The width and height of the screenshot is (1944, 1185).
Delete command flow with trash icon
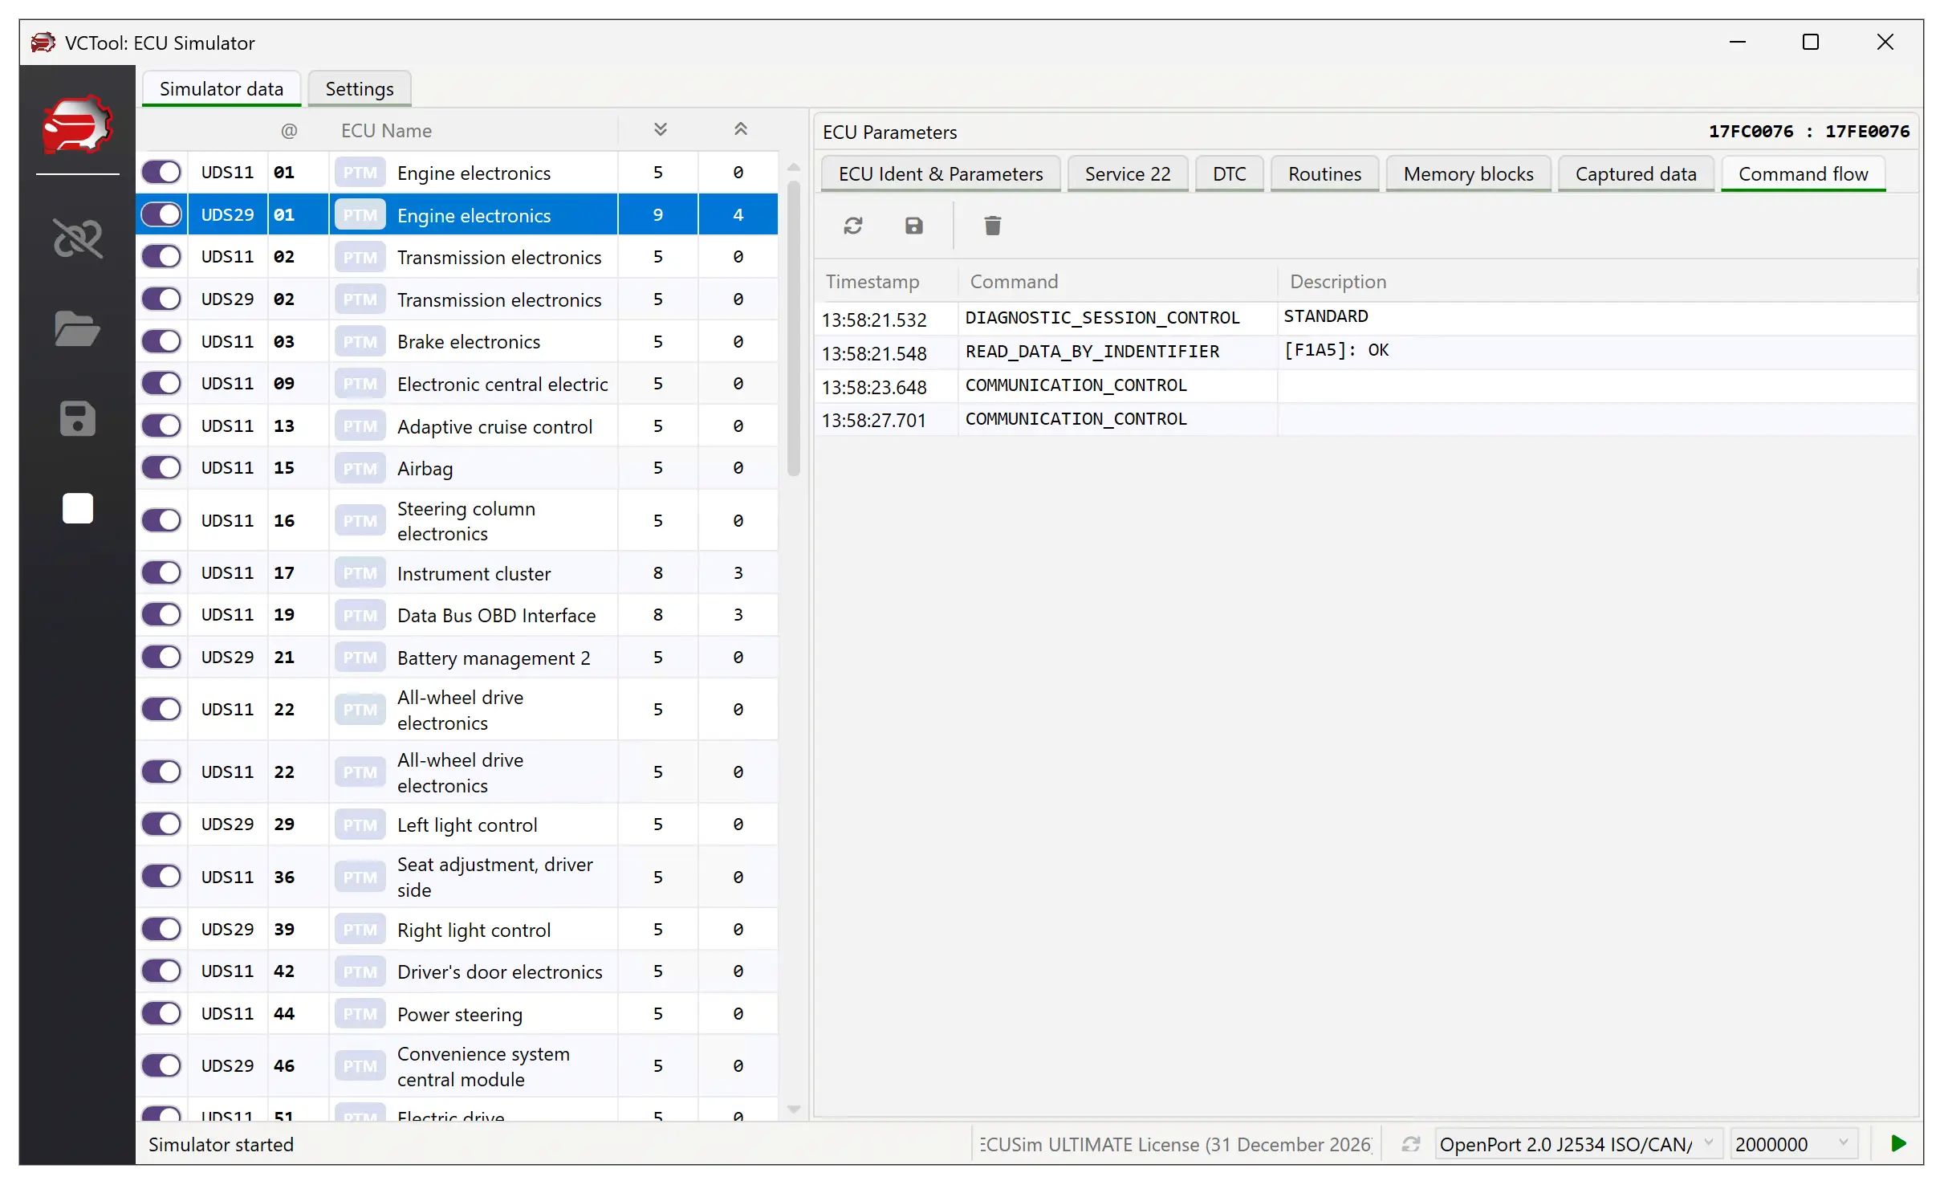pos(993,226)
